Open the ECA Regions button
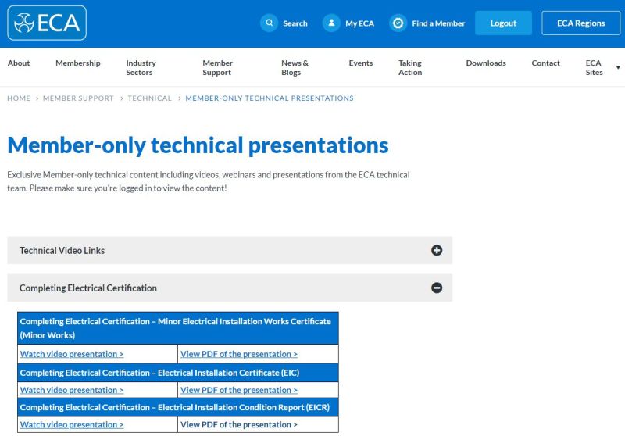This screenshot has width=625, height=436. [580, 23]
